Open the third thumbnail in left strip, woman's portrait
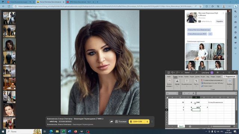This screenshot has height=134, width=239. coord(9,44)
